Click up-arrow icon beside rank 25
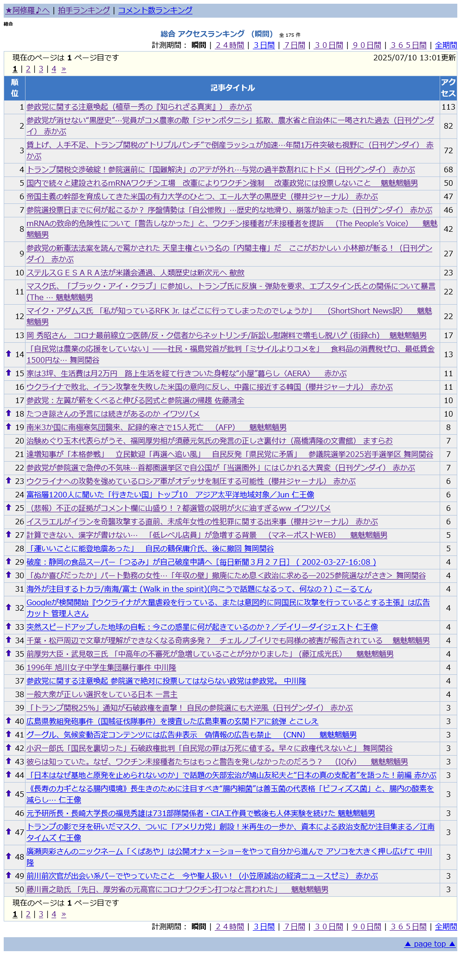This screenshot has width=461, height=966. click(8, 507)
